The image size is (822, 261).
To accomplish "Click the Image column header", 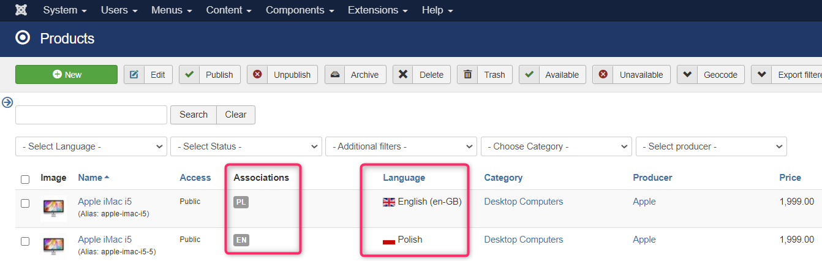I will point(53,178).
